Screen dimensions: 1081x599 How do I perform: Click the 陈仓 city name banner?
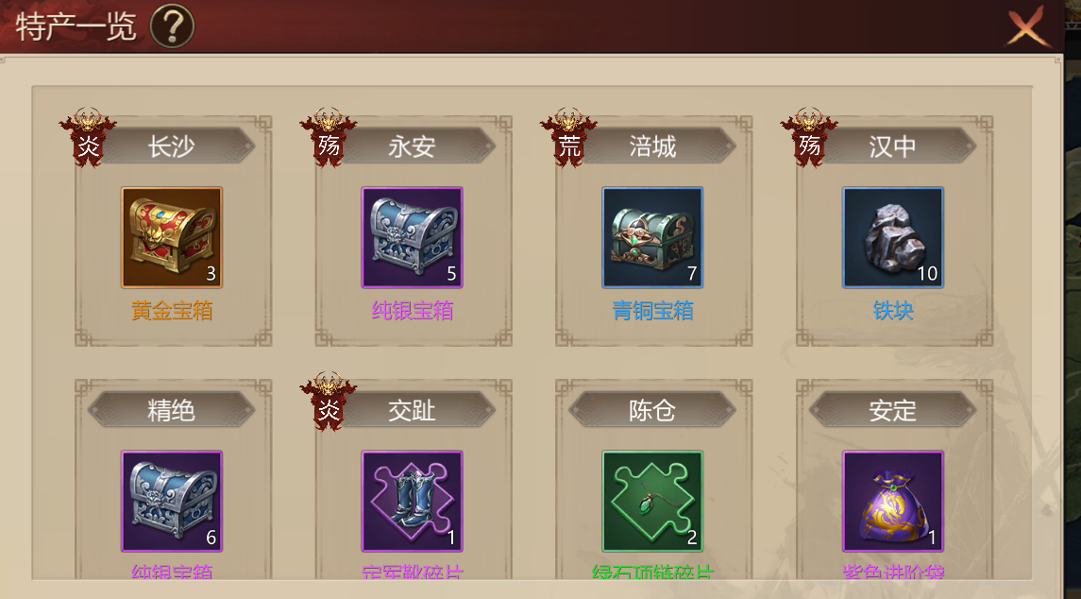coord(652,410)
